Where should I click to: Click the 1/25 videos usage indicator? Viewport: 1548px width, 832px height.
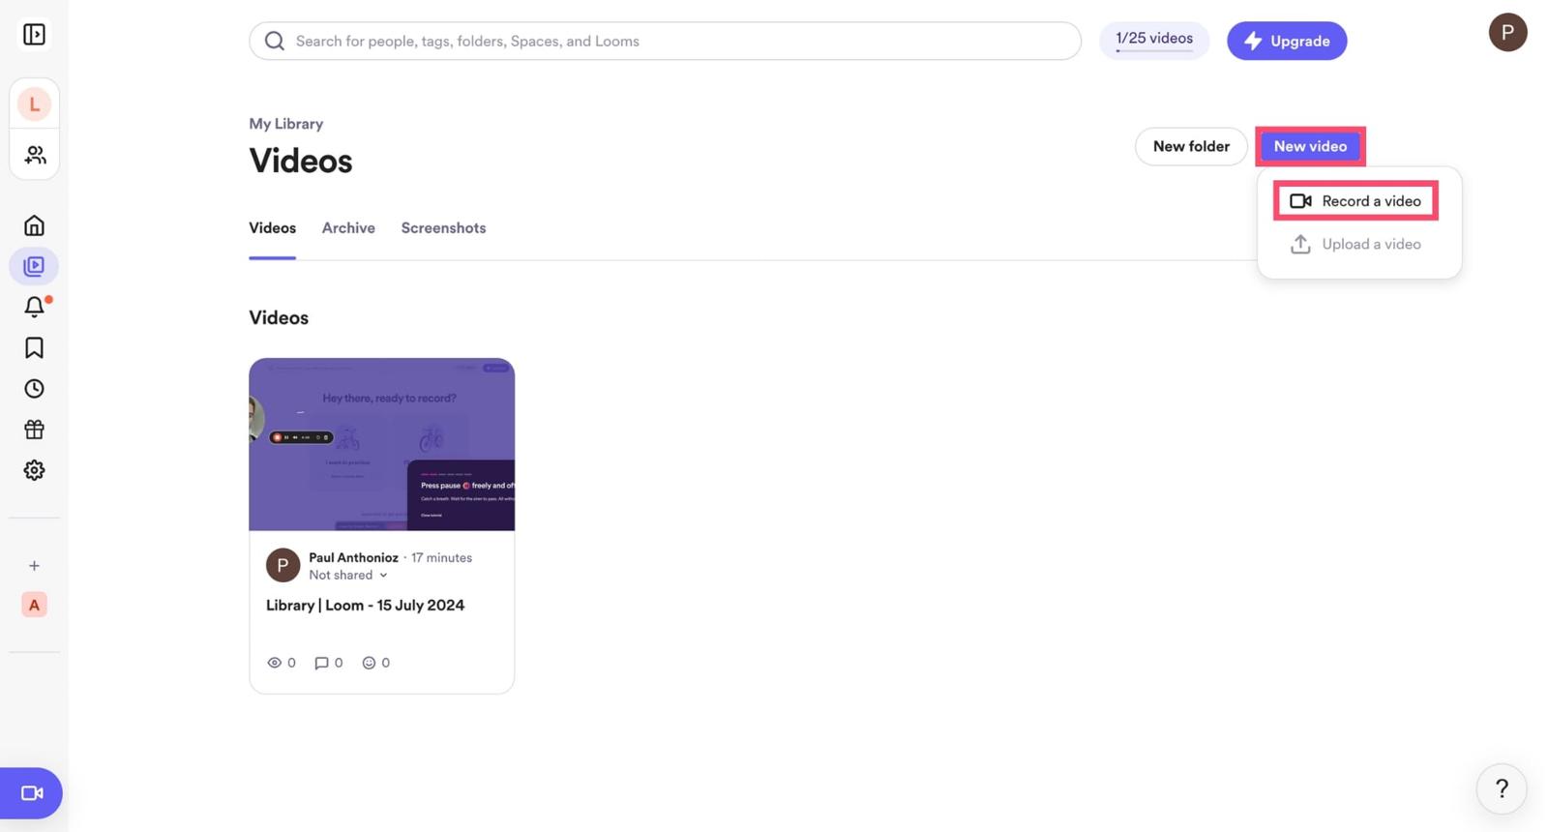1154,40
